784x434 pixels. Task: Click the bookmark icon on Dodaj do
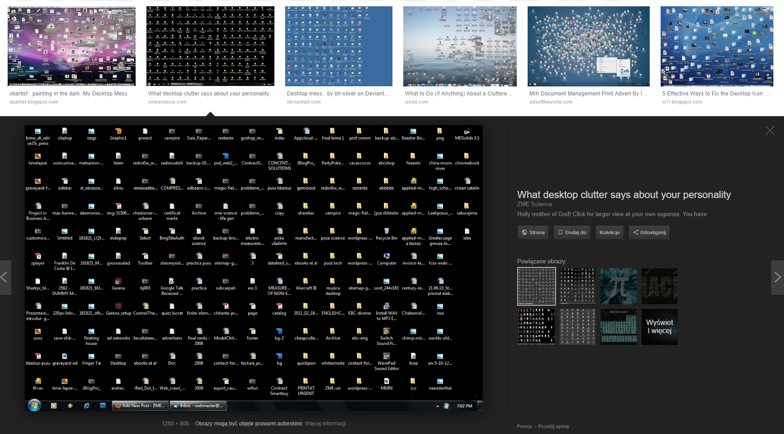(561, 233)
